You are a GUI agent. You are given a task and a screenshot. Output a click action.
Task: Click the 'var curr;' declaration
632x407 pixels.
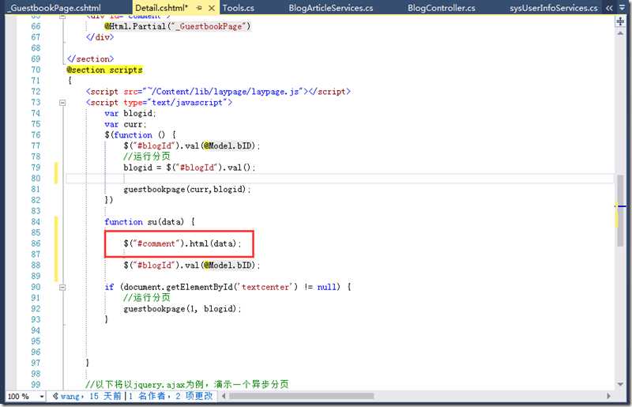[x=125, y=124]
